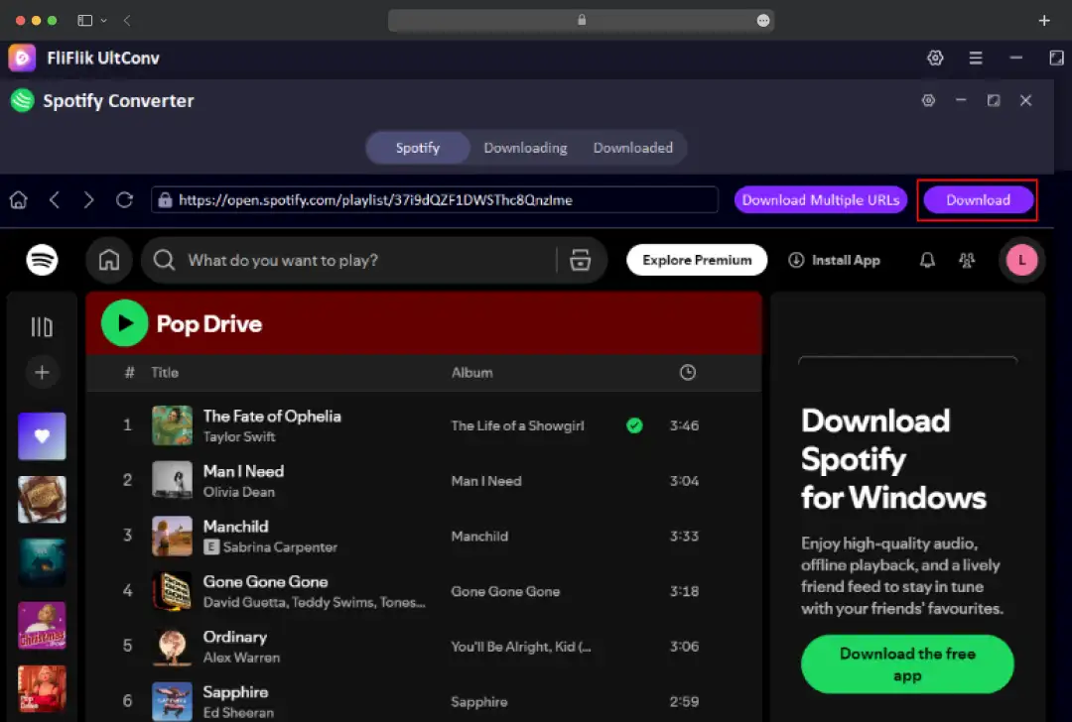Open album You'll Be Alright, Kid
The height and width of the screenshot is (722, 1072).
click(521, 647)
